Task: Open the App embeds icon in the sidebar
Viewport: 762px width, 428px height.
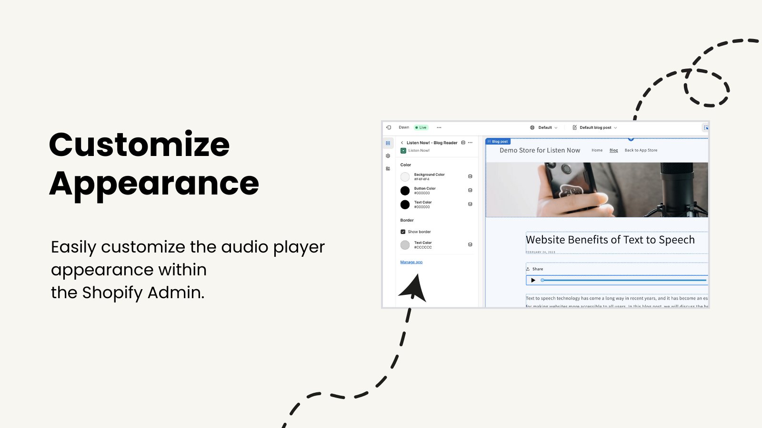Action: (388, 169)
